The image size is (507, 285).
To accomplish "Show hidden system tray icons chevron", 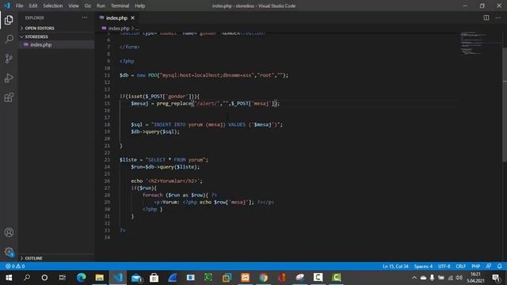I will coord(414,278).
